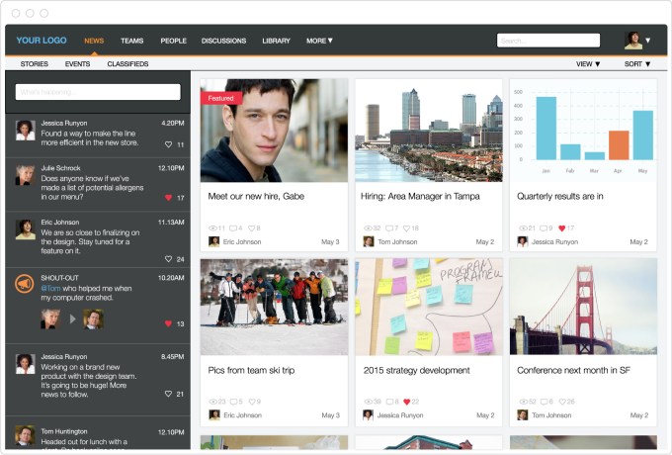Screen dimensions: 672x455
Task: Like Jessica Runyon's line efficiency post
Action: (168, 144)
